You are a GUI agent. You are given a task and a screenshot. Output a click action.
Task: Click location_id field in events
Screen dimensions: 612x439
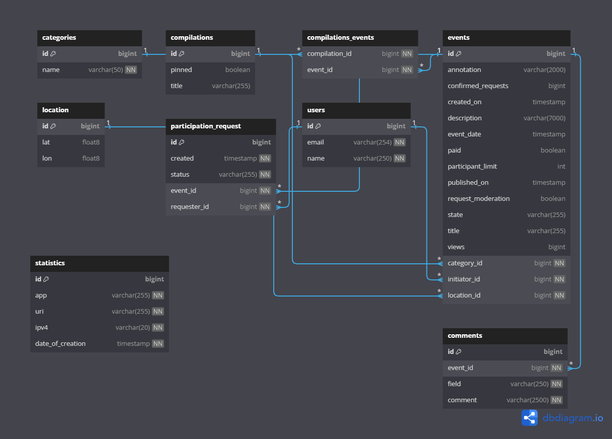click(x=507, y=295)
